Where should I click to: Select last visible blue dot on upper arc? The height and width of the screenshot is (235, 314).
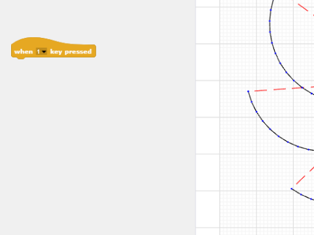(311, 93)
